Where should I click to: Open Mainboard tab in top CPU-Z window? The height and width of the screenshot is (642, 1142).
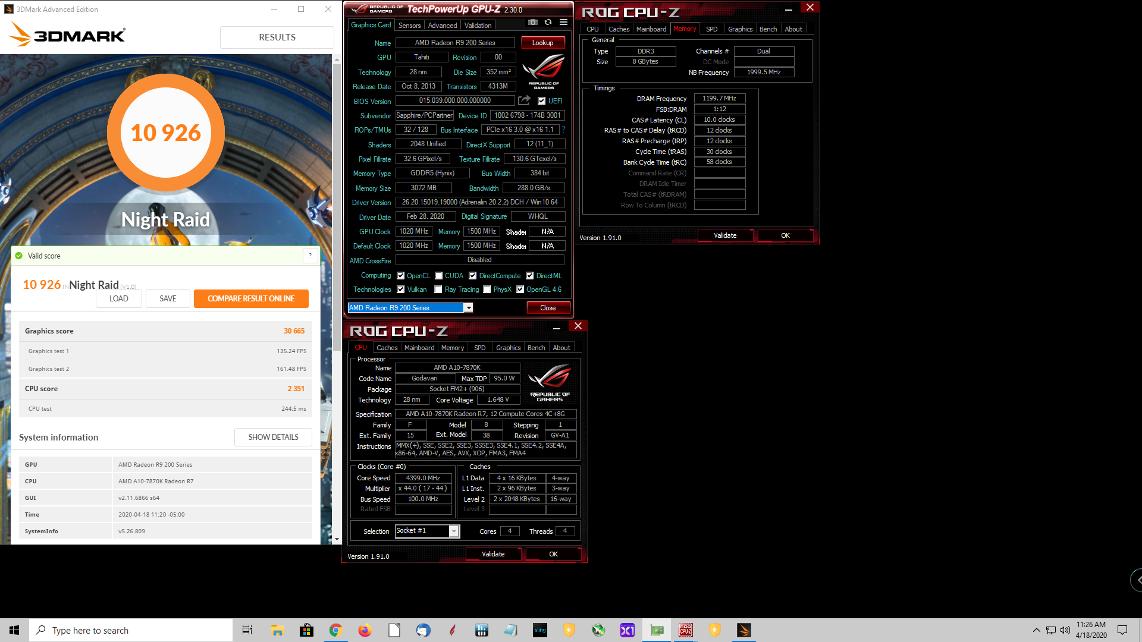pyautogui.click(x=651, y=29)
